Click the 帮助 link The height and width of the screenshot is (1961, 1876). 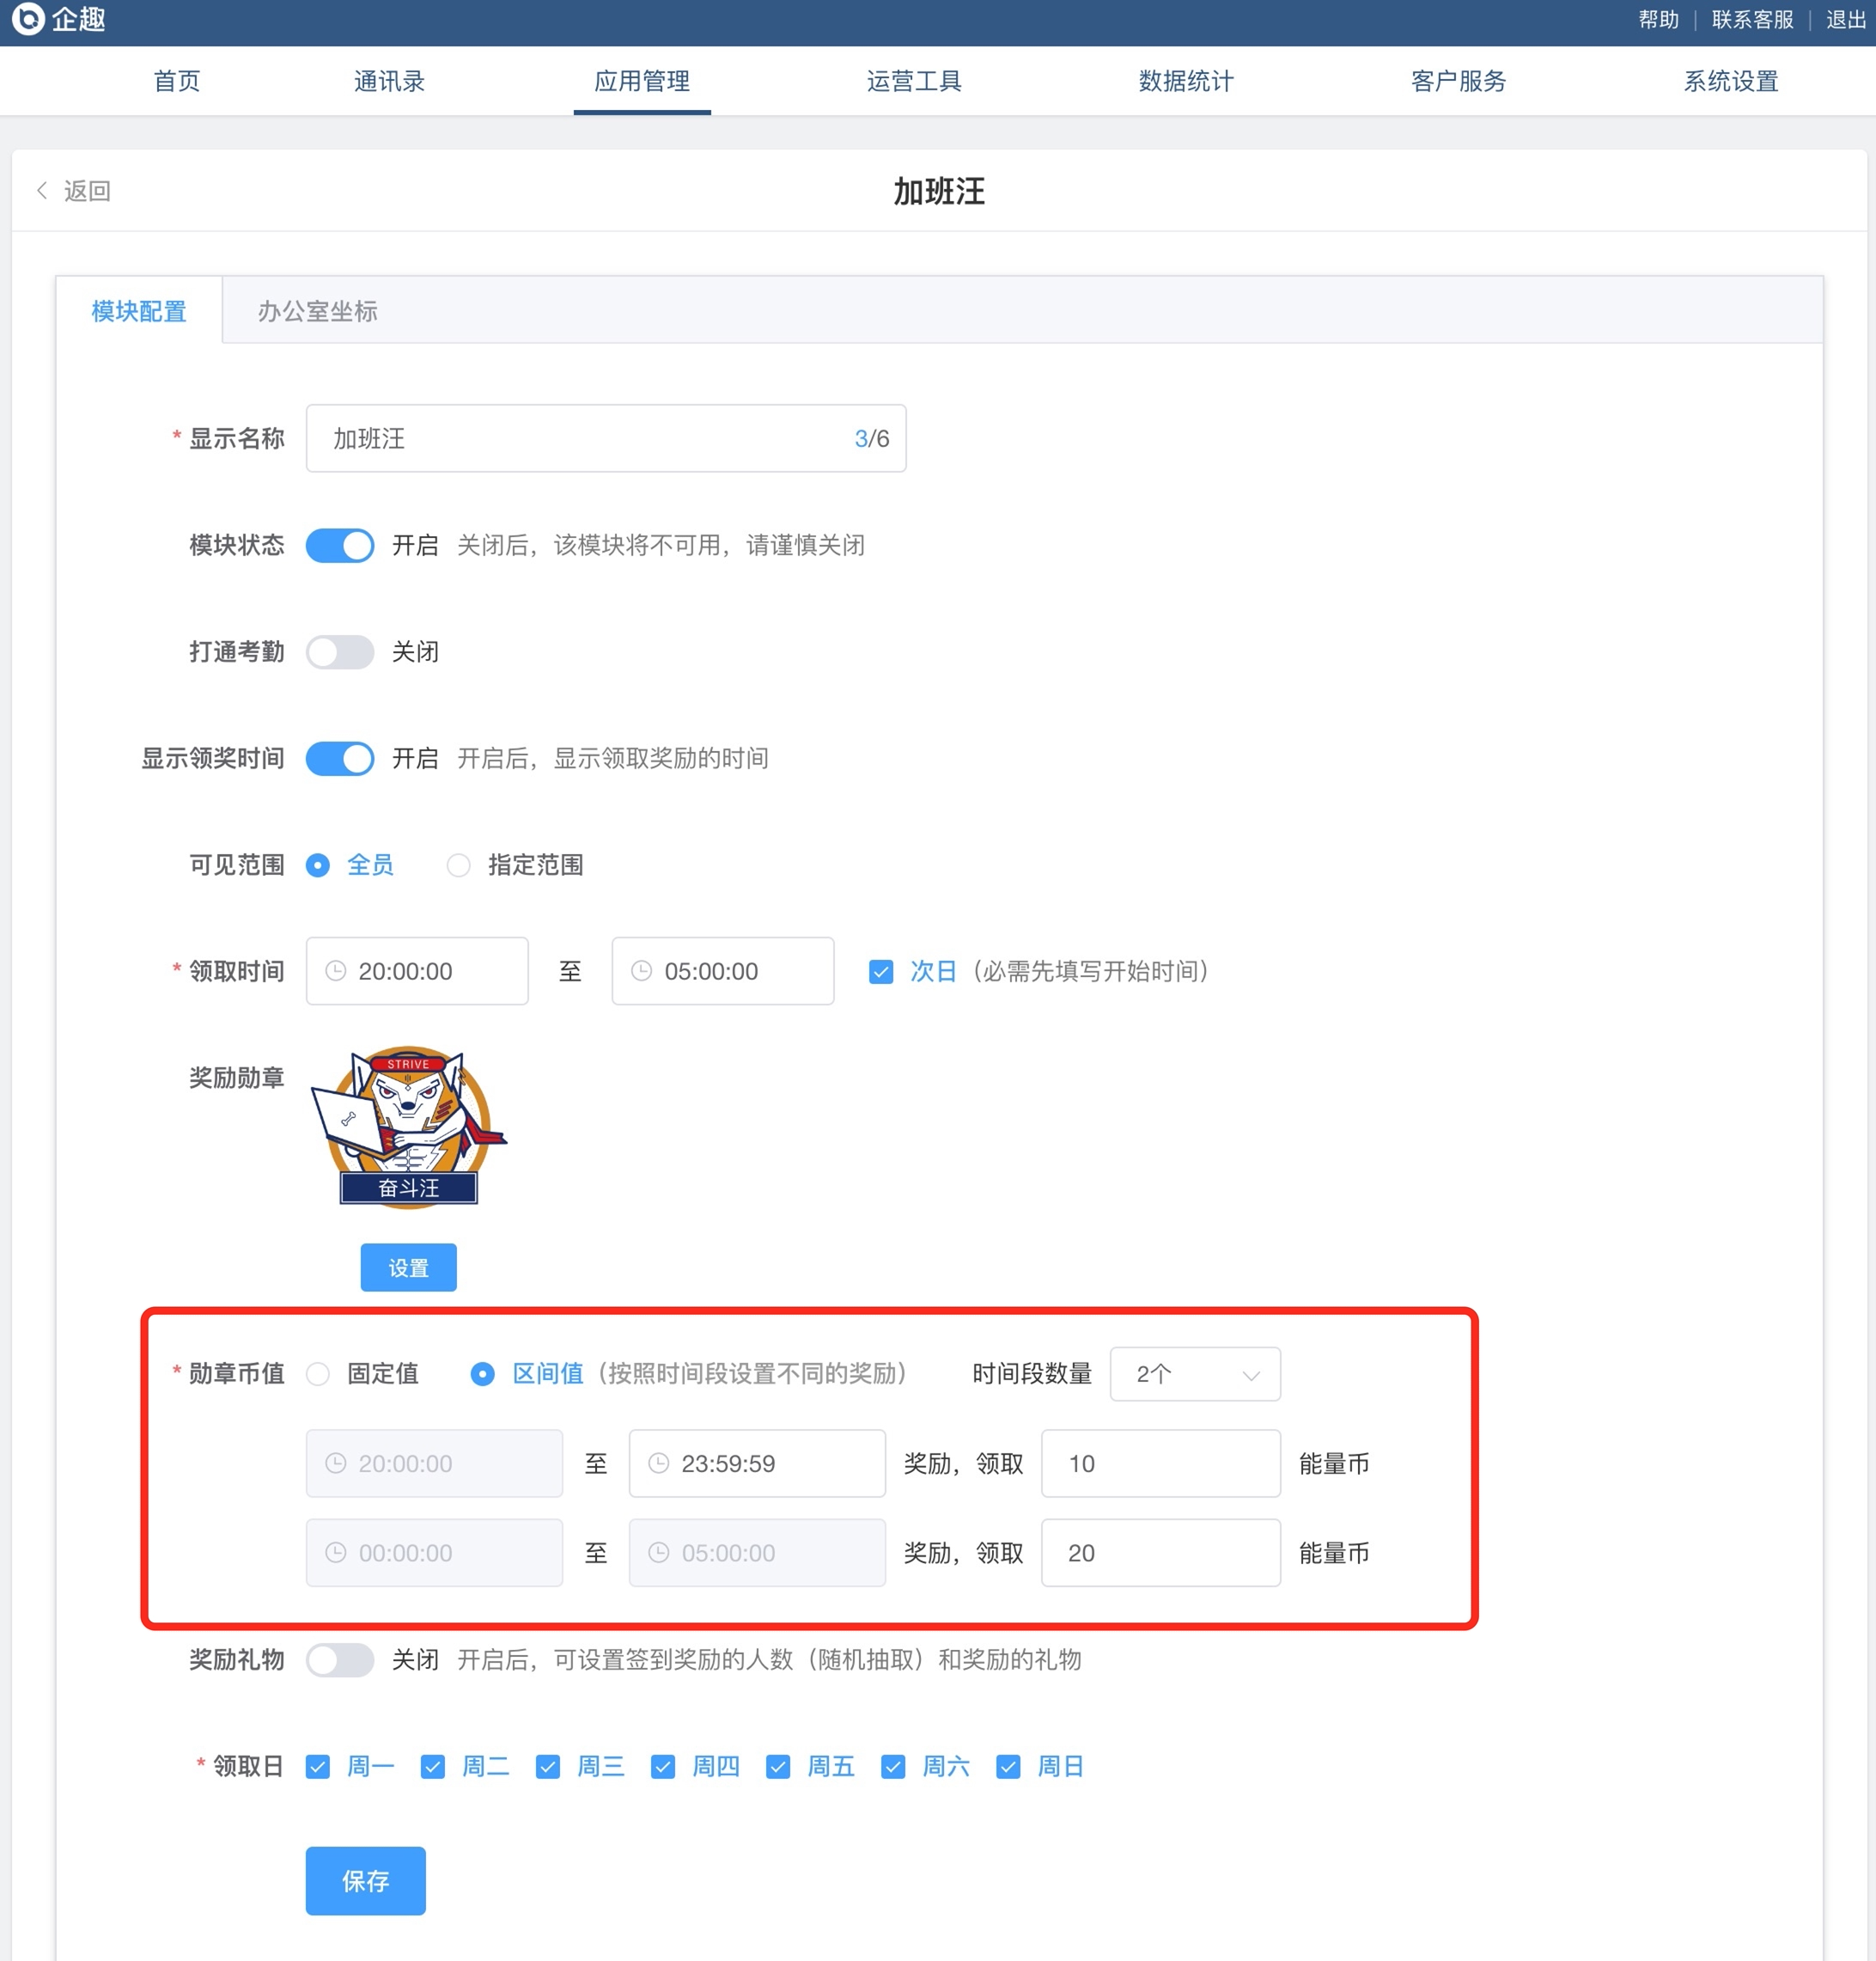tap(1659, 19)
